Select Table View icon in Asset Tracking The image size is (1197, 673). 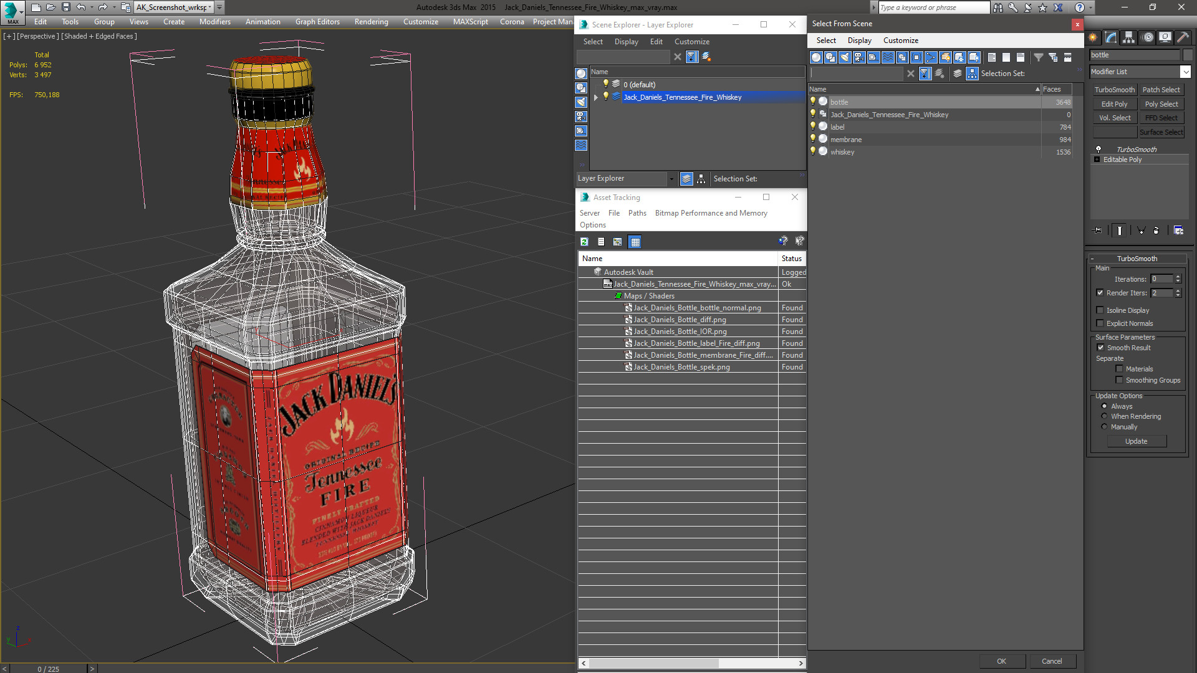[x=635, y=242]
